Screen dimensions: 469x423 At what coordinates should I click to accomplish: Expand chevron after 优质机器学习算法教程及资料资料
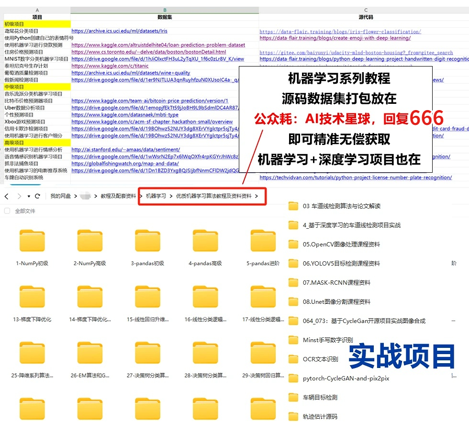click(257, 196)
